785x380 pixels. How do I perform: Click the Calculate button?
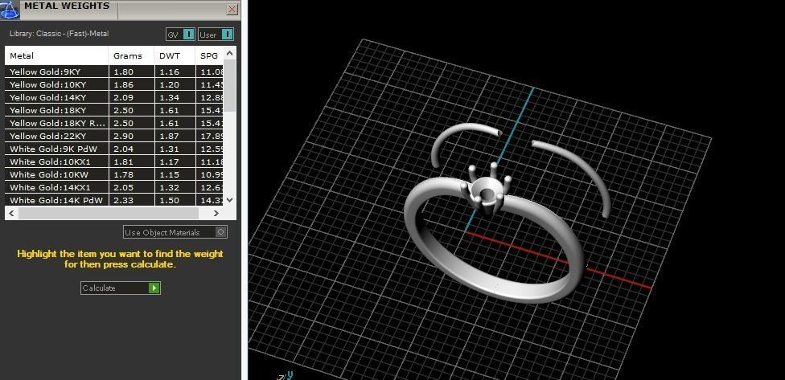[120, 288]
